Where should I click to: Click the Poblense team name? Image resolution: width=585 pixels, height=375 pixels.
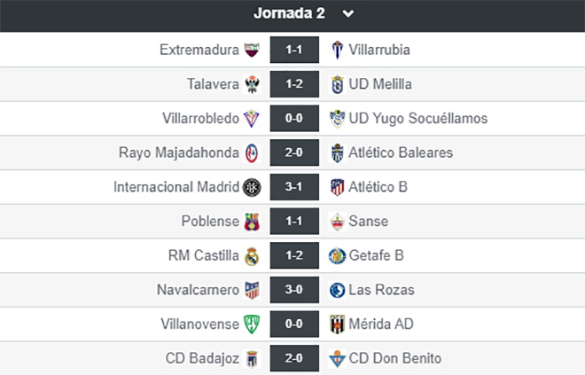click(210, 222)
